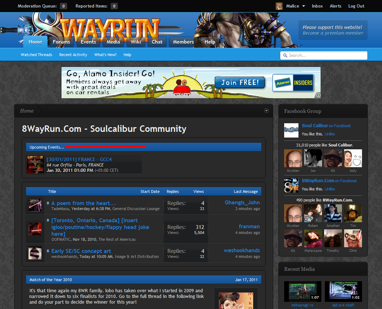This screenshot has height=309, width=382.
Task: Play the 'old sc4 staff' video thumbnail
Action: (343, 291)
